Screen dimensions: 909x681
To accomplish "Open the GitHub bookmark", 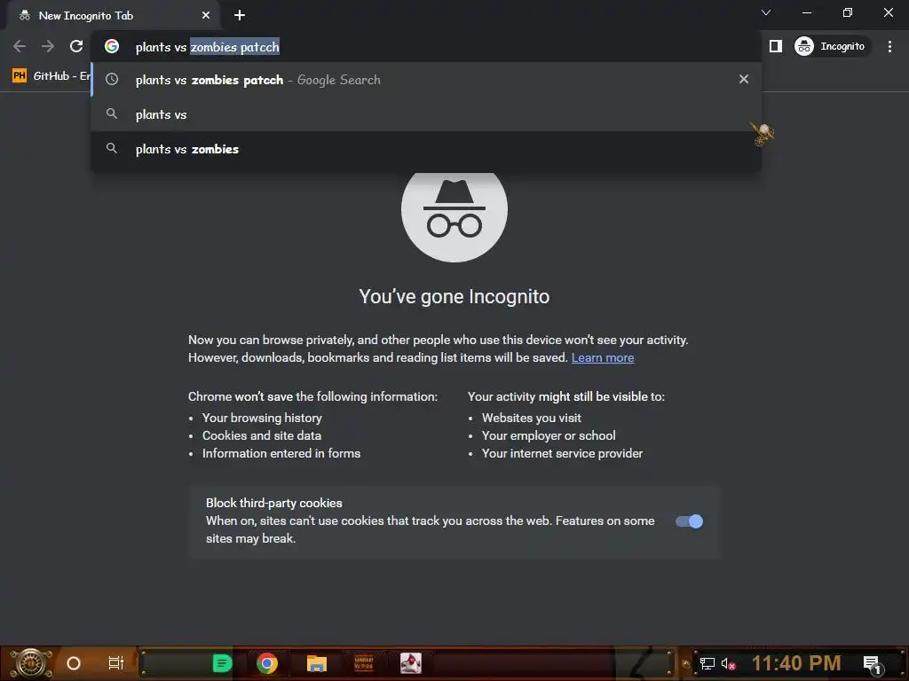I will pos(51,76).
